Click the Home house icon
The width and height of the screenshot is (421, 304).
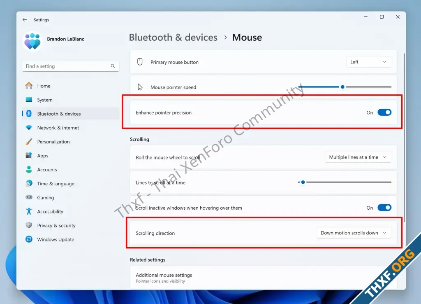point(29,86)
